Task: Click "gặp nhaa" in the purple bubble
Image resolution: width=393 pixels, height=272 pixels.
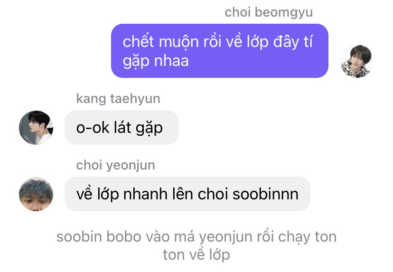Action: click(155, 61)
